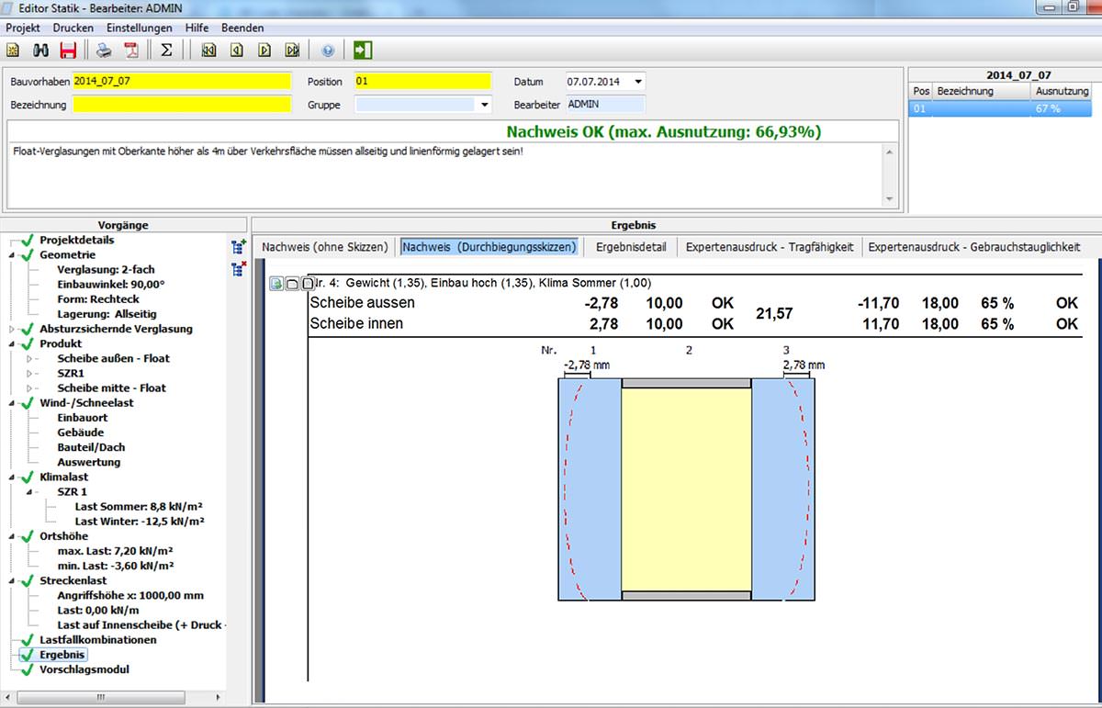
Task: Open Expertenausdruck - Gebrauchstauglichkeit tab
Action: (974, 247)
